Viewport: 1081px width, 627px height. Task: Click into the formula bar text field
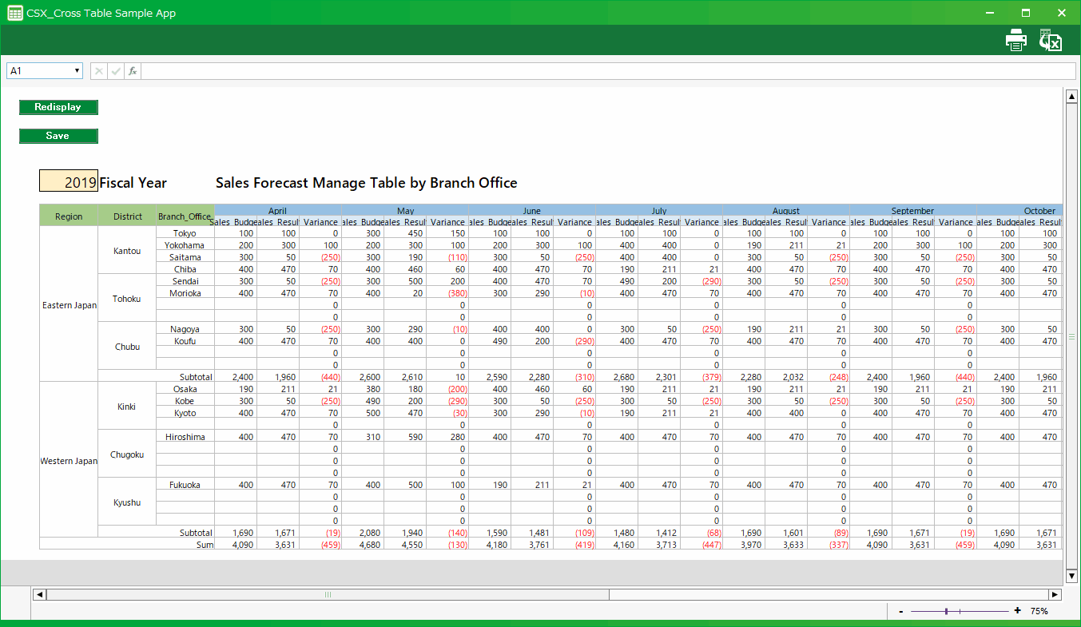599,71
